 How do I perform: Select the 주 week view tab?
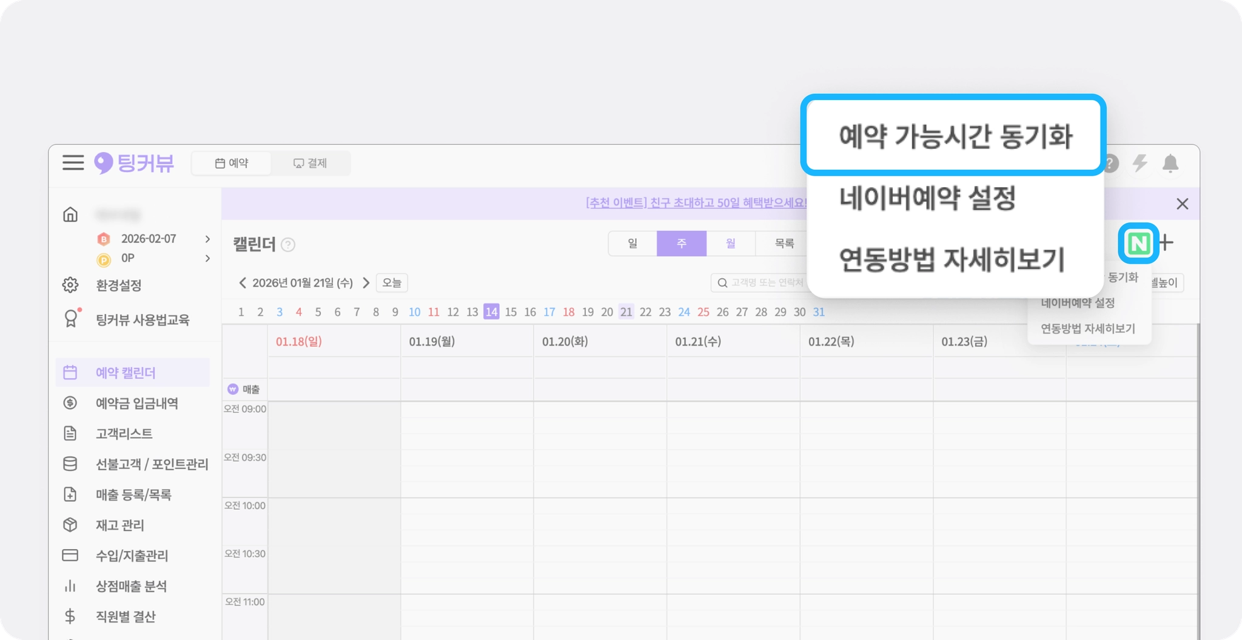[682, 244]
